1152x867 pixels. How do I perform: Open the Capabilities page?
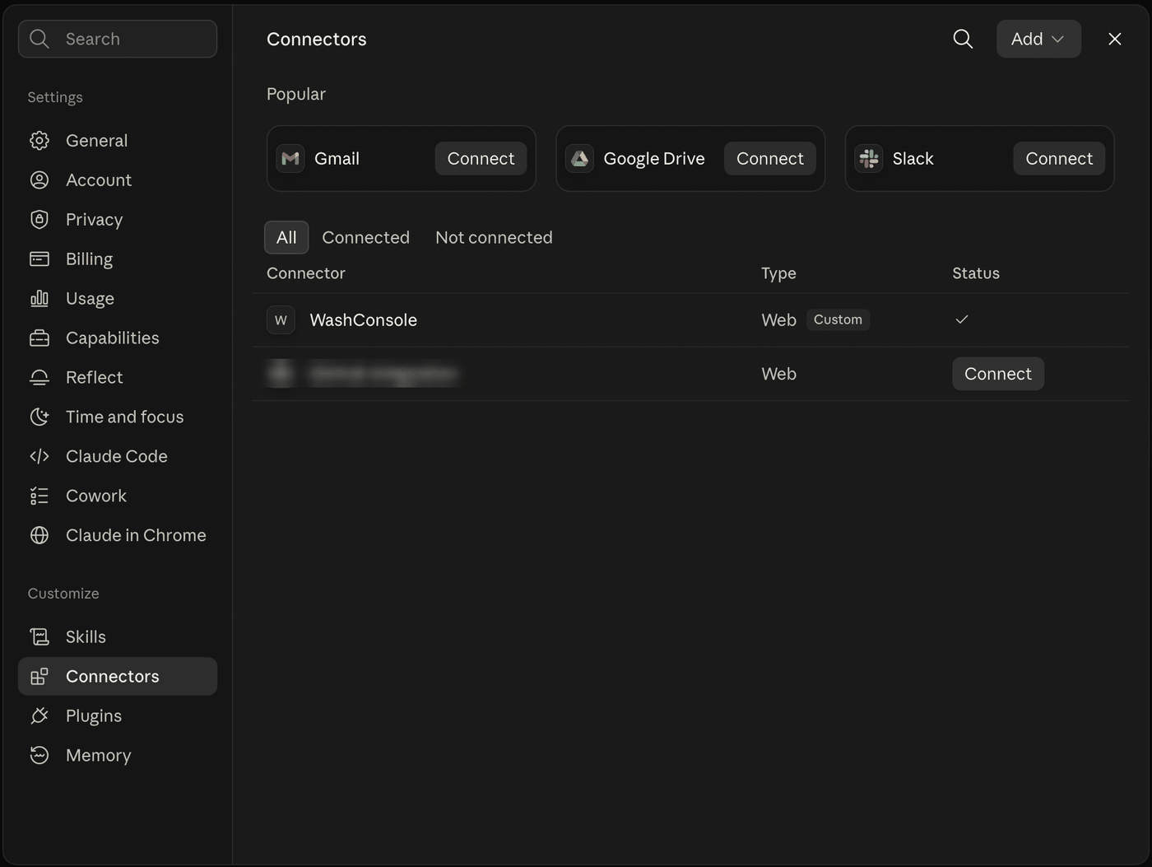[x=118, y=338]
